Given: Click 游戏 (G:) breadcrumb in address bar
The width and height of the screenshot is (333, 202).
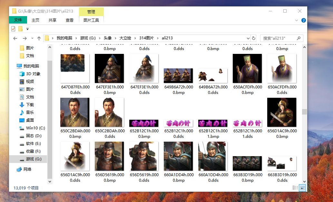Looking at the screenshot, I should click(88, 38).
